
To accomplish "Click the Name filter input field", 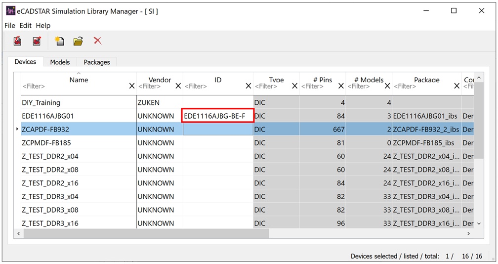I will coord(75,86).
